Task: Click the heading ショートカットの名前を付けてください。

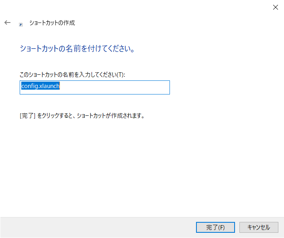Action: (77, 49)
